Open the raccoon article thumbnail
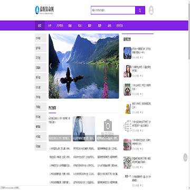Image resolution: width=190 pixels, height=190 pixels. point(127,90)
